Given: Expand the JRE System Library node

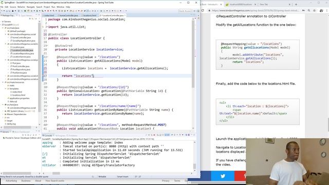Looking at the screenshot, I should (3, 111).
